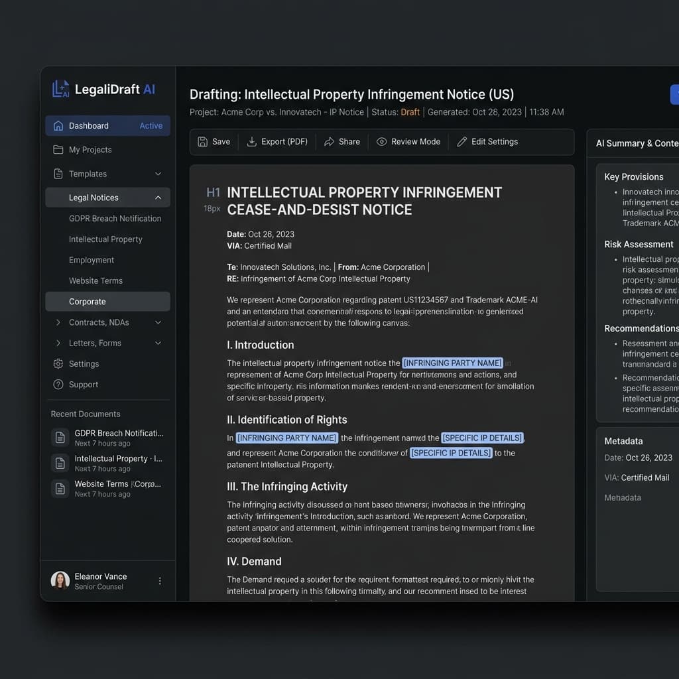Click the "VIA: Certified Mail" metadata entry
This screenshot has width=679, height=679.
pyautogui.click(x=637, y=477)
